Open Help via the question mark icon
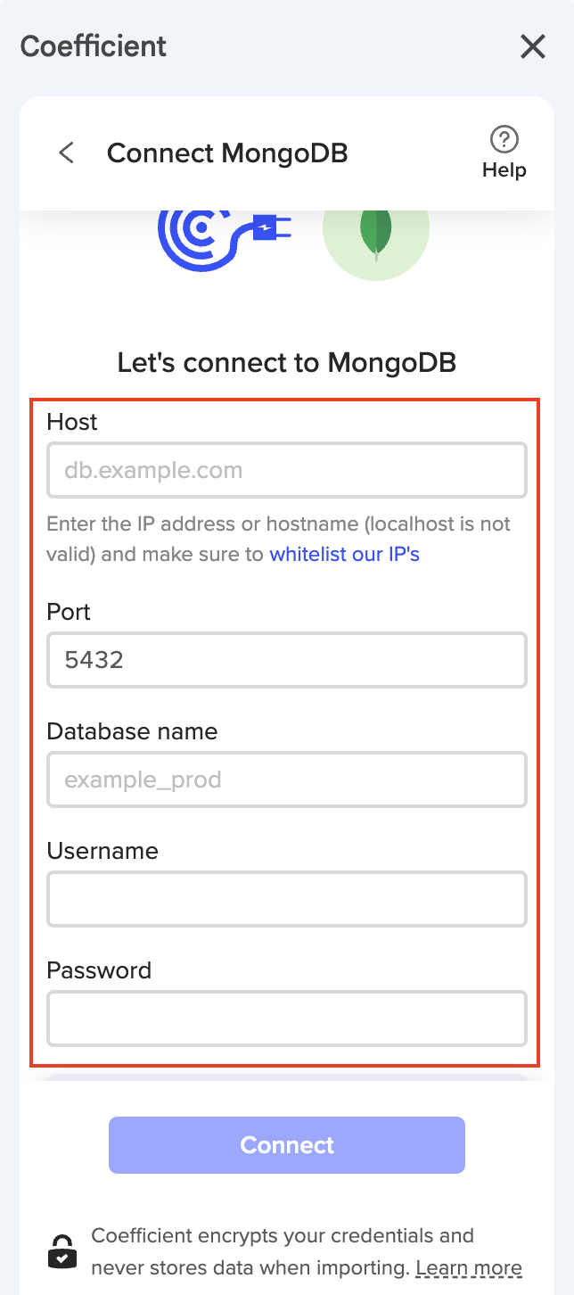 click(504, 140)
